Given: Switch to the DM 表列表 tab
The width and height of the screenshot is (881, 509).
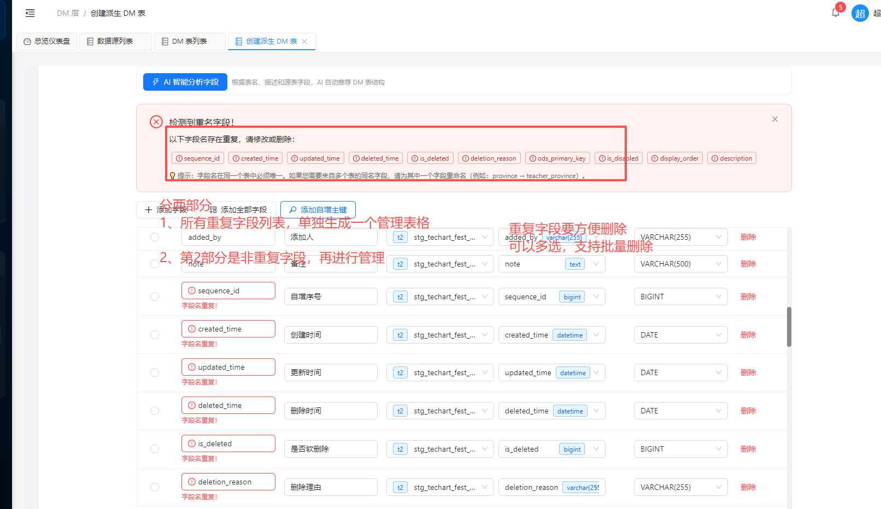Looking at the screenshot, I should [189, 42].
